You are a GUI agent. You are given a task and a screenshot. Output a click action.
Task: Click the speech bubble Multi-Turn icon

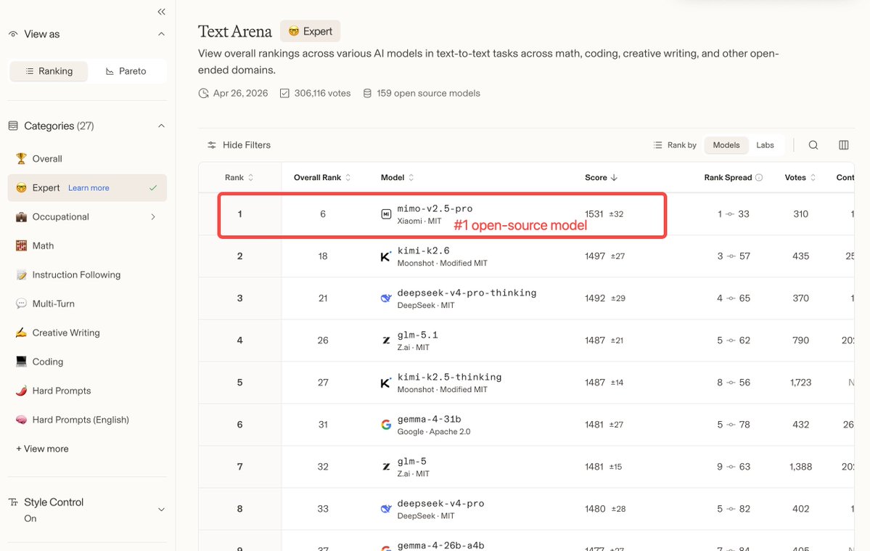pyautogui.click(x=21, y=303)
